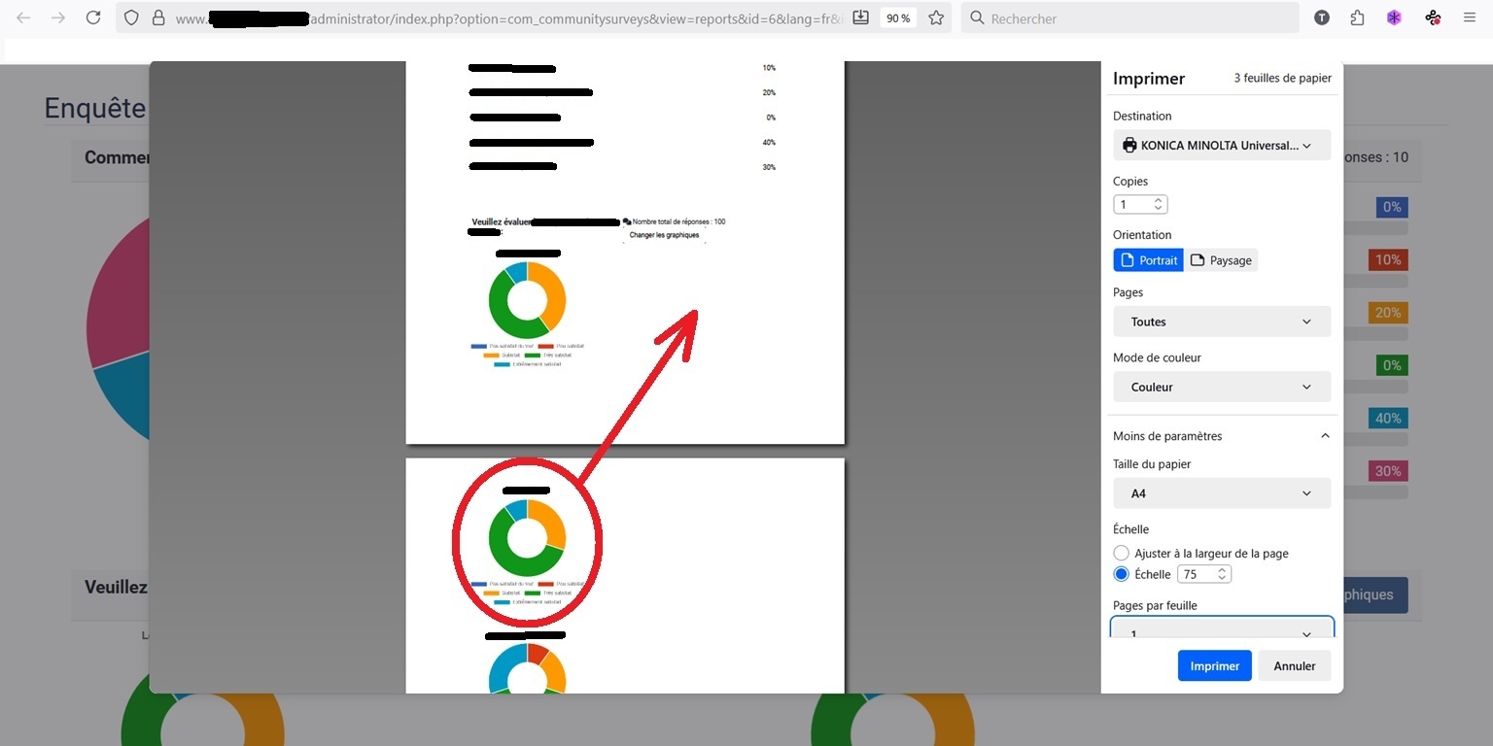Click the install app icon in address bar

point(860,17)
